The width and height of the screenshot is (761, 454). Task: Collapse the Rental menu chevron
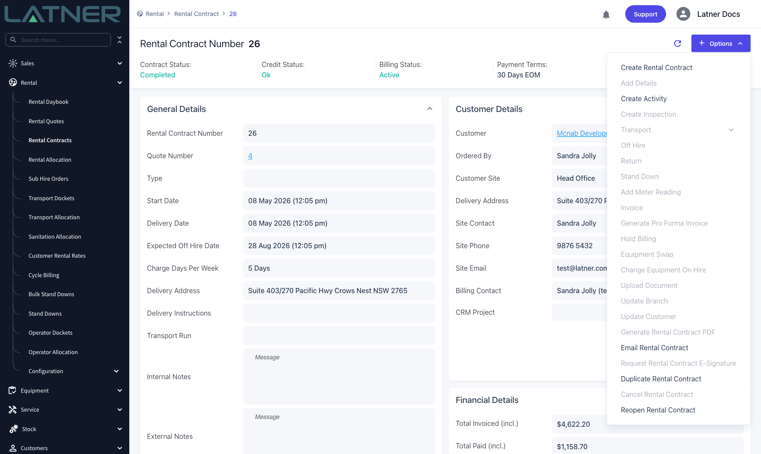click(x=120, y=83)
